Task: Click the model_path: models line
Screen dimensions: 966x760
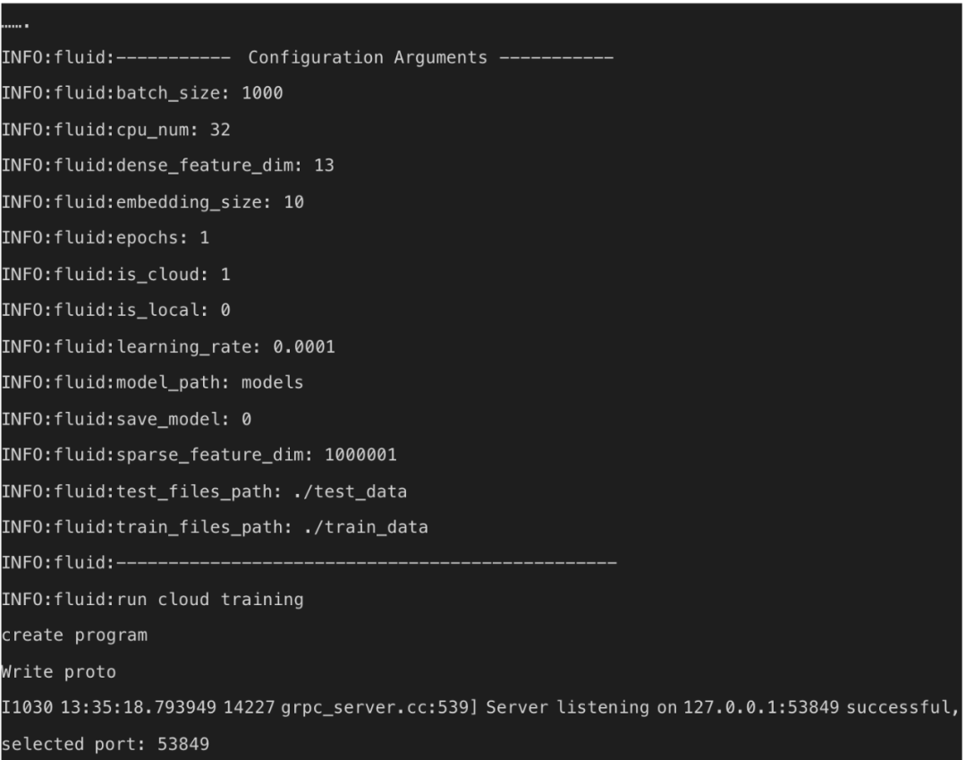Action: [153, 382]
